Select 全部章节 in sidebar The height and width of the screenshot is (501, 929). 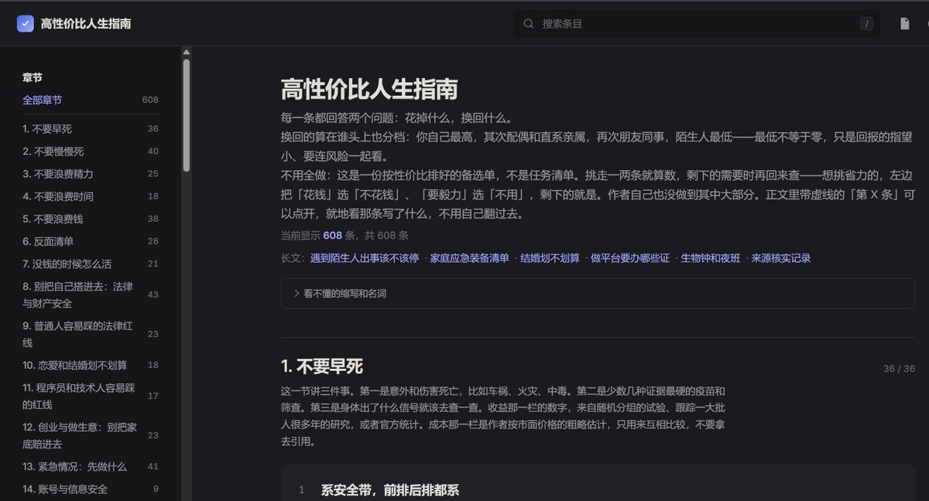tap(43, 101)
